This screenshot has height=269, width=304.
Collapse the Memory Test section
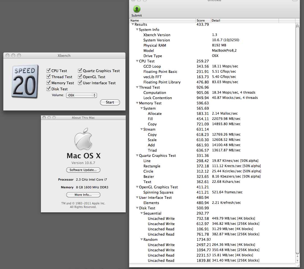pos(137,103)
